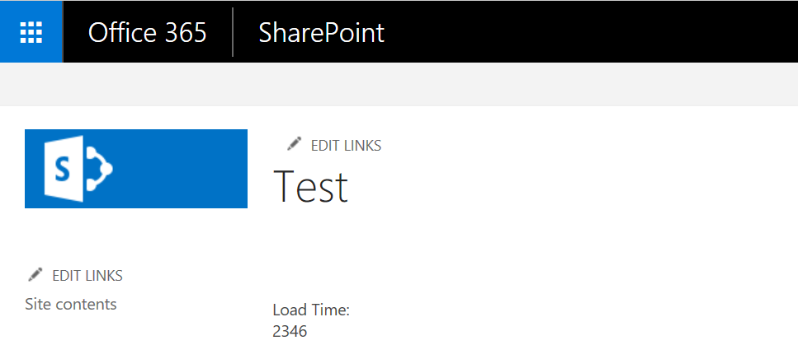The image size is (798, 345).
Task: Click the Load Time label
Action: coord(311,310)
